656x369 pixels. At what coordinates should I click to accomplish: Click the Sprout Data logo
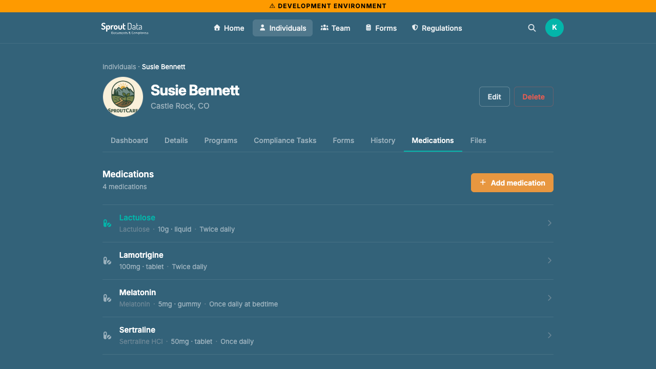(x=125, y=28)
